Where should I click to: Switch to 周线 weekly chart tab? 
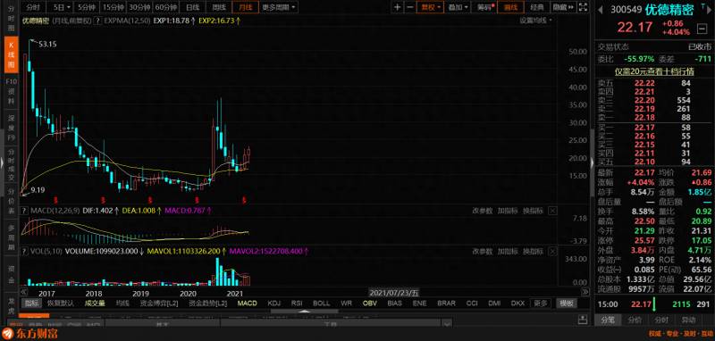click(219, 7)
